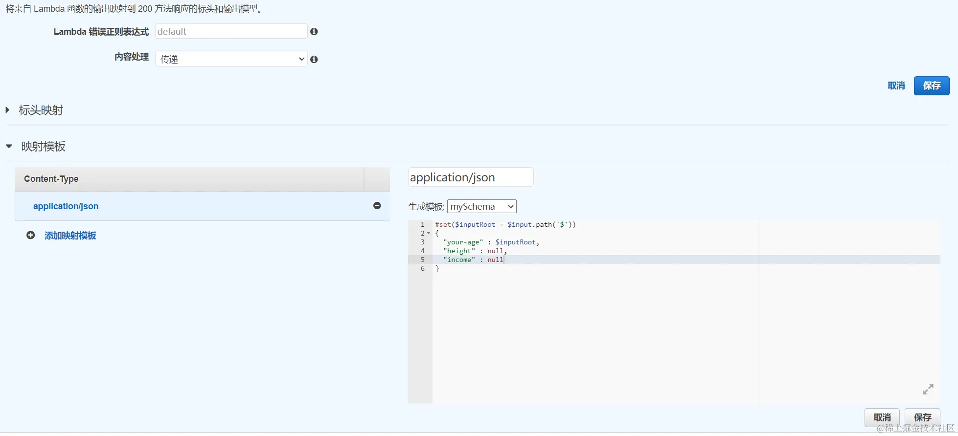Viewport: 958px width, 436px height.
Task: Click the 取消 button below code editor
Action: click(x=882, y=417)
